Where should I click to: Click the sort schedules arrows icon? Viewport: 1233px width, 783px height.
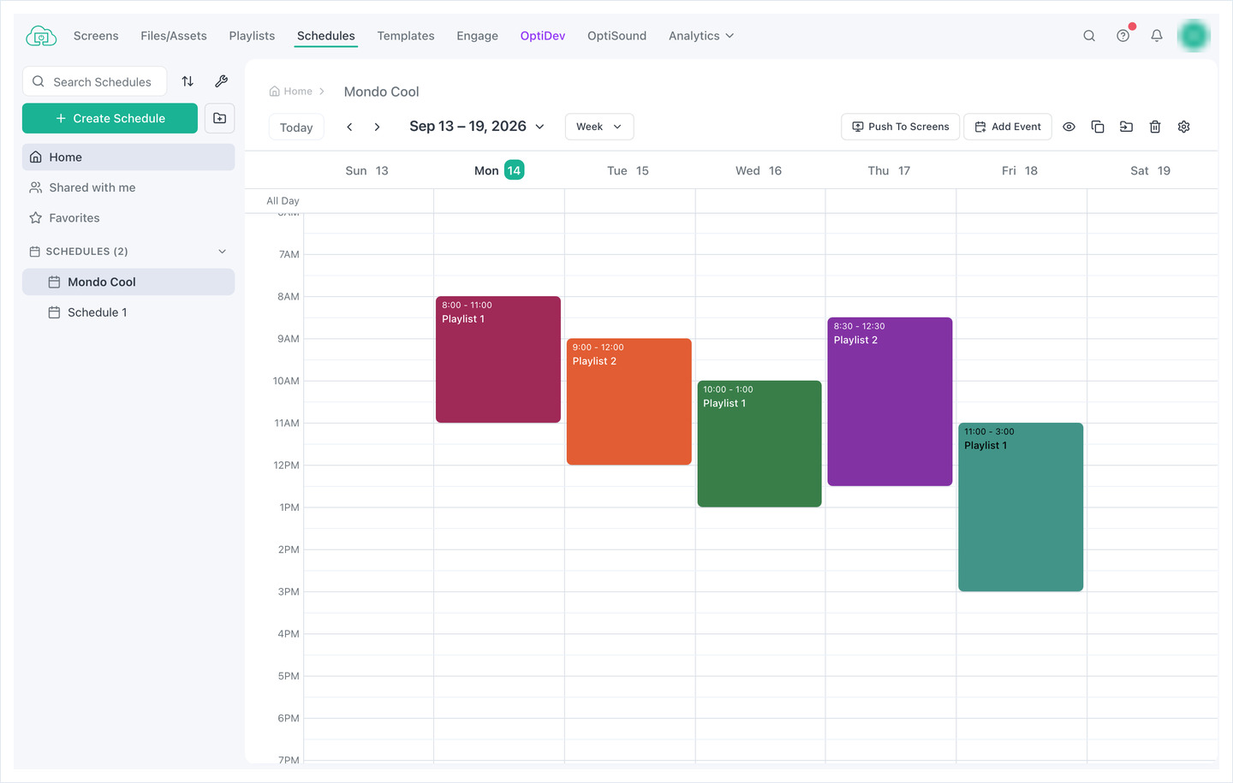pyautogui.click(x=188, y=81)
